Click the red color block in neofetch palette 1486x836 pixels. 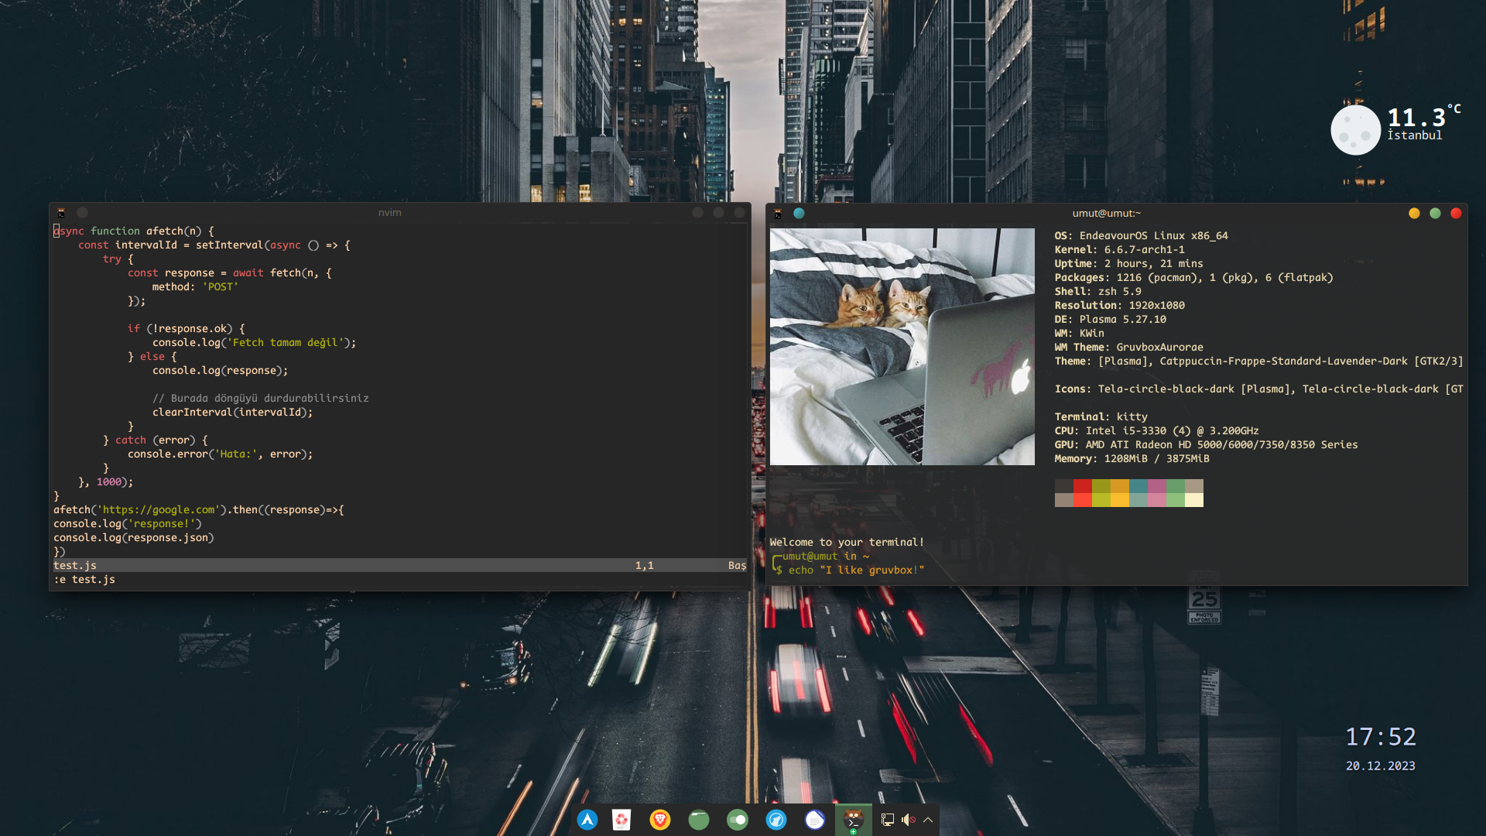[1082, 486]
